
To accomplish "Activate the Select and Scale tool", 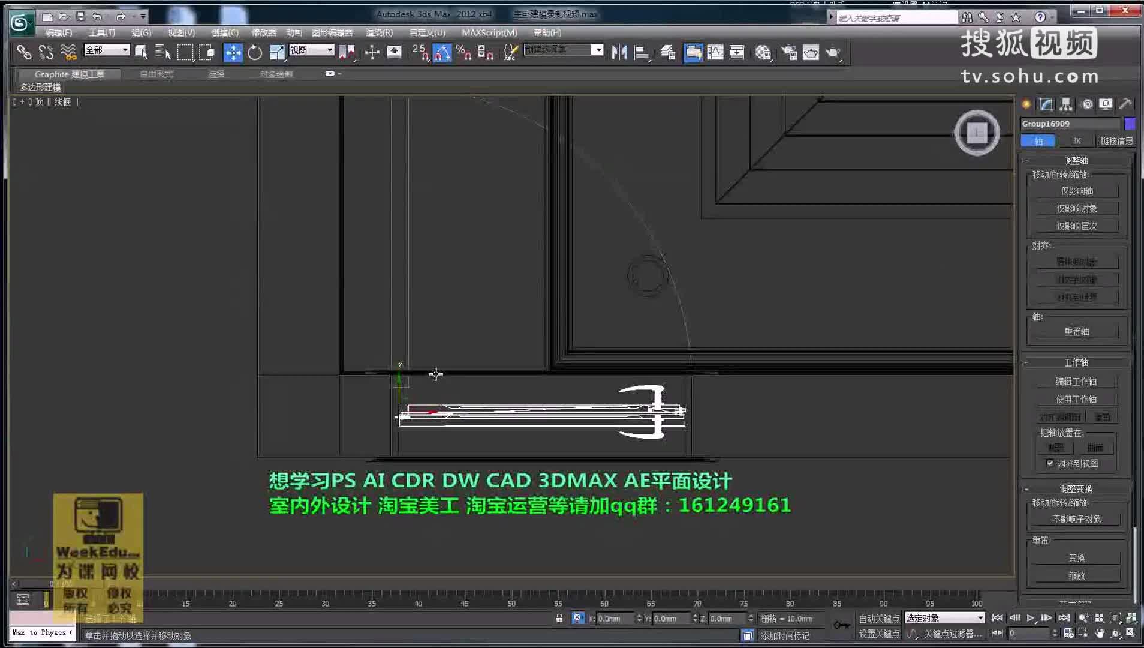I will click(x=277, y=53).
